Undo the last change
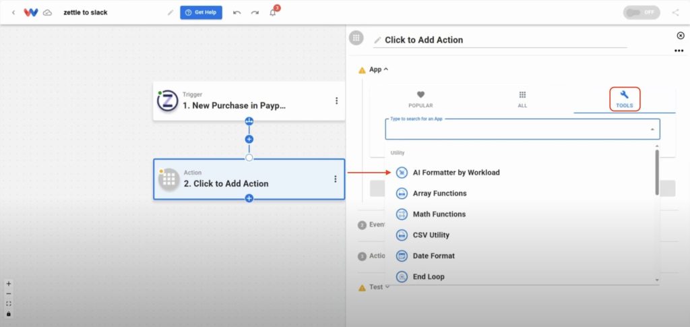Screen dimensions: 690x327 coord(237,12)
